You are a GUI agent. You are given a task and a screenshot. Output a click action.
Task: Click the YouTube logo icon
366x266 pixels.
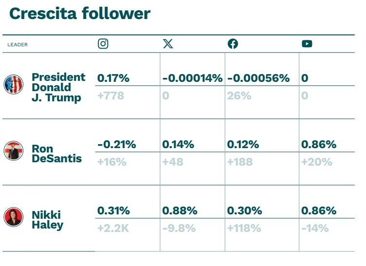pos(307,44)
